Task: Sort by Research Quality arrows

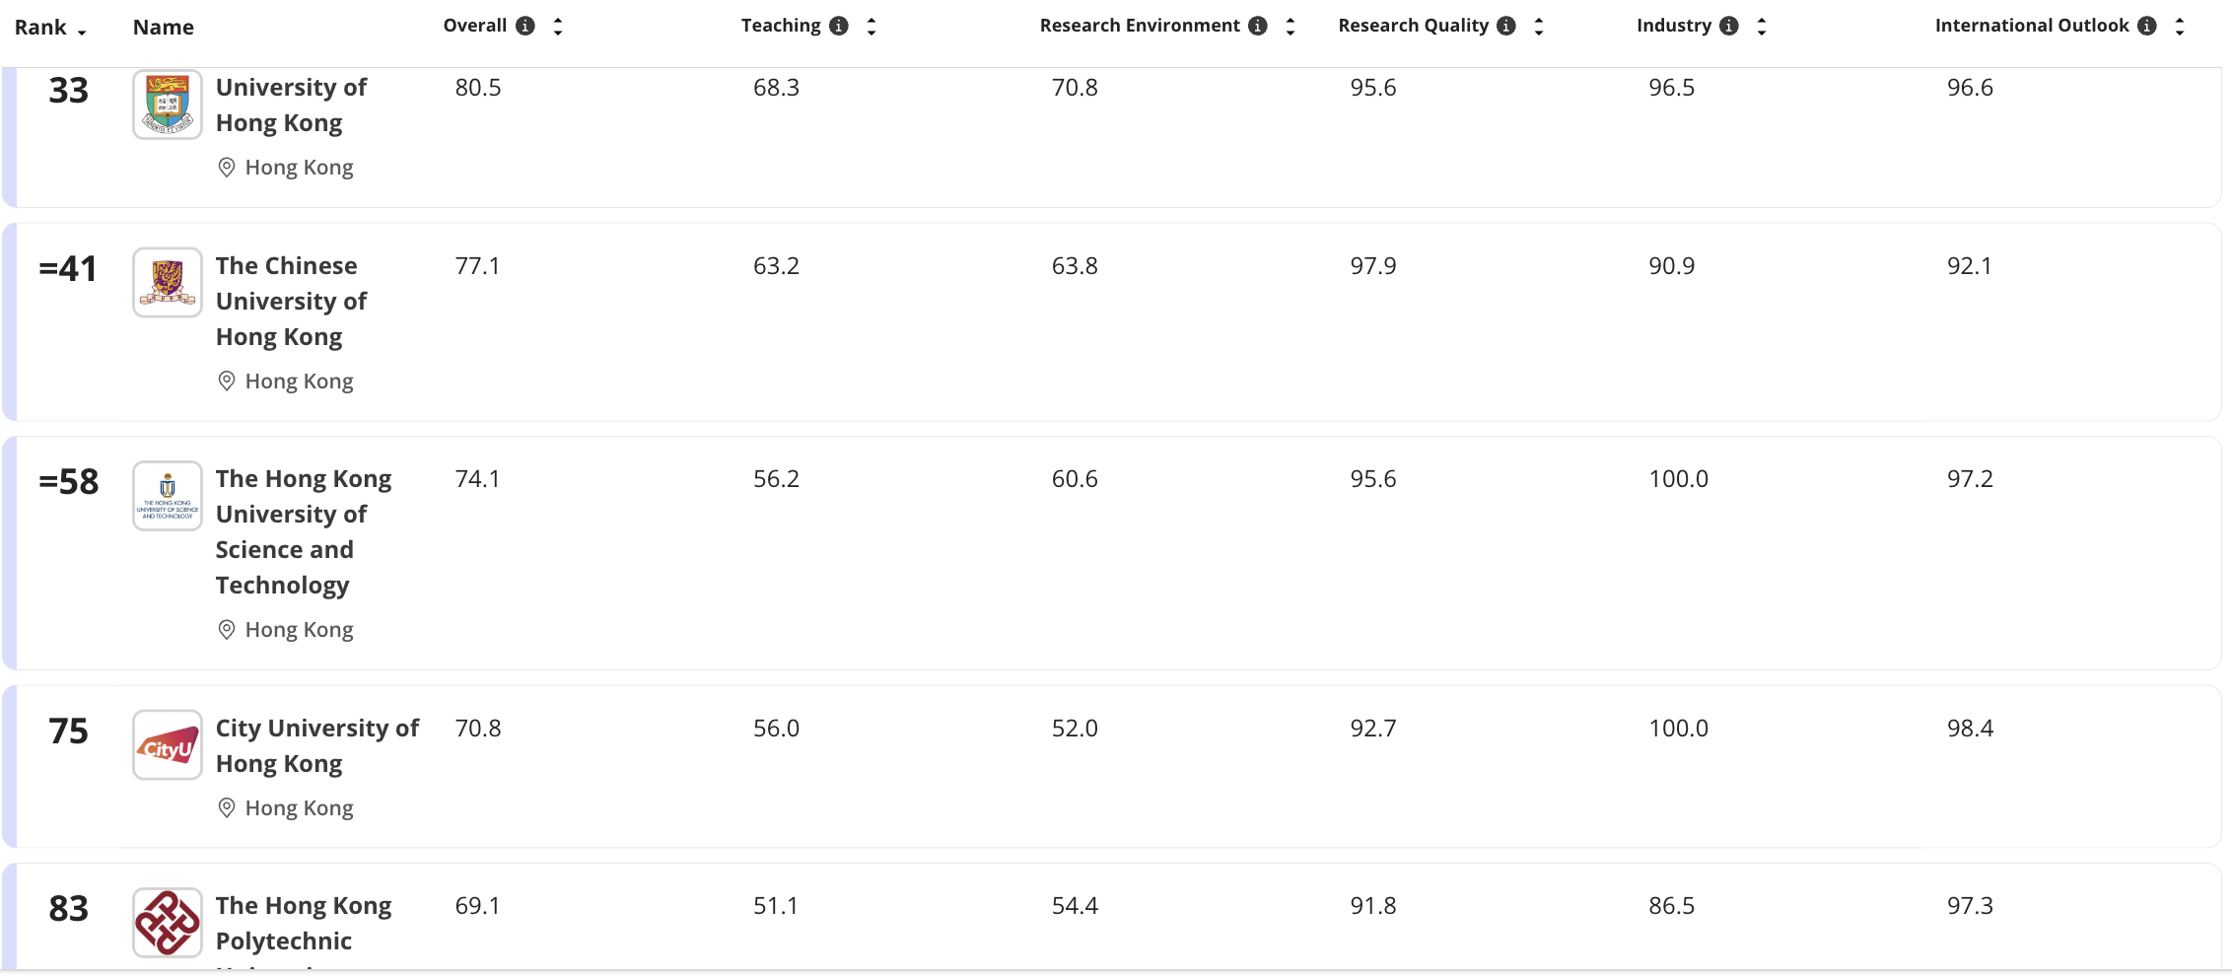Action: [x=1539, y=27]
